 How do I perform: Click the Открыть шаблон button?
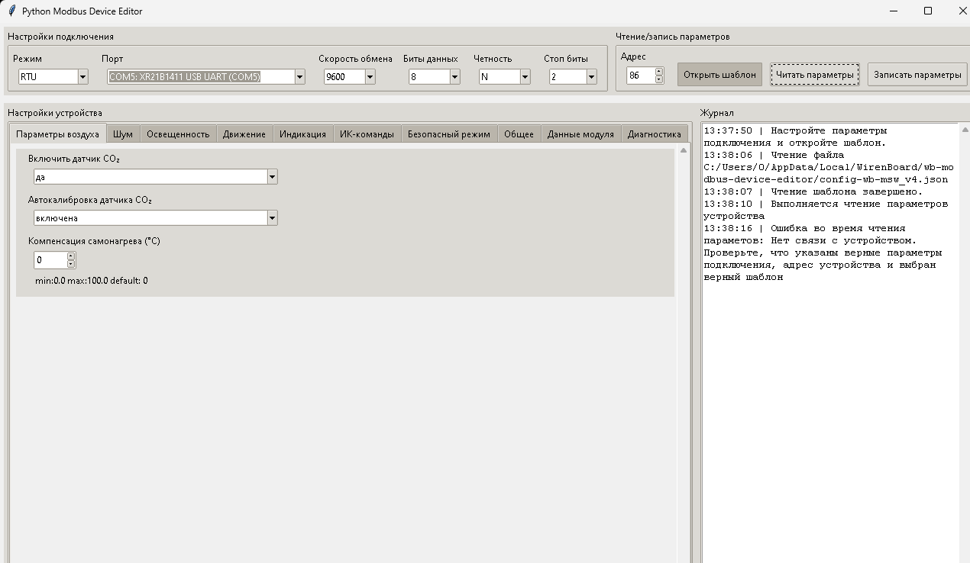(719, 75)
